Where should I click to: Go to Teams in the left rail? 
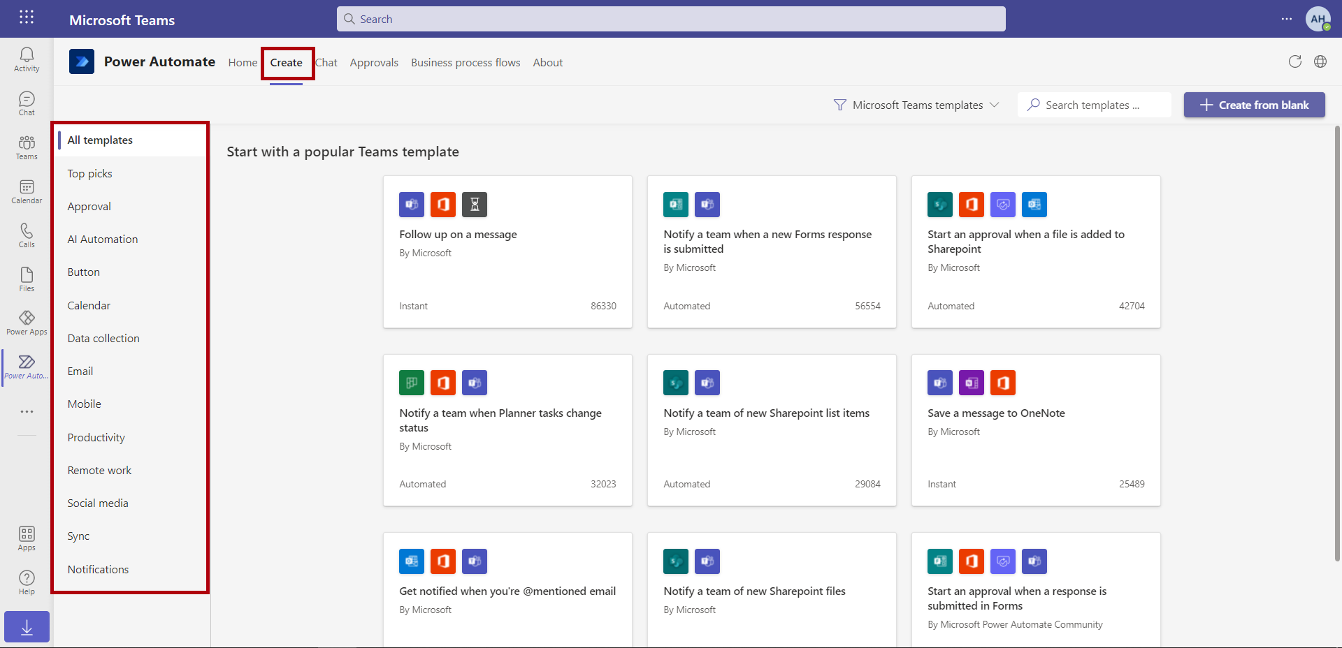pos(27,147)
